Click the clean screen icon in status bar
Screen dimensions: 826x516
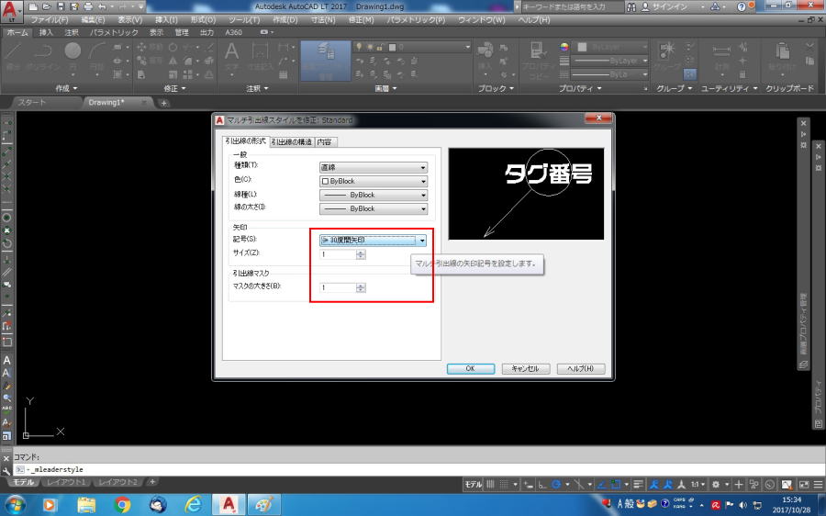804,484
